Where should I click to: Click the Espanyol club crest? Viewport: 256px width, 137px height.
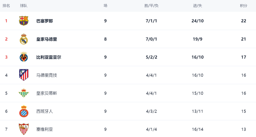24,111
